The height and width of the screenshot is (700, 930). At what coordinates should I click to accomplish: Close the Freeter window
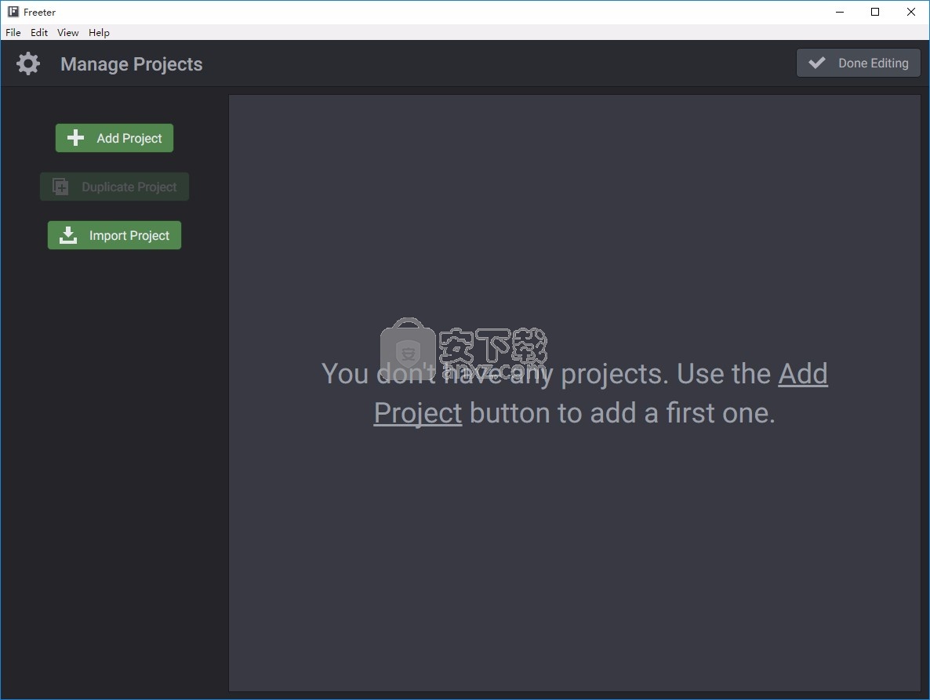[911, 12]
